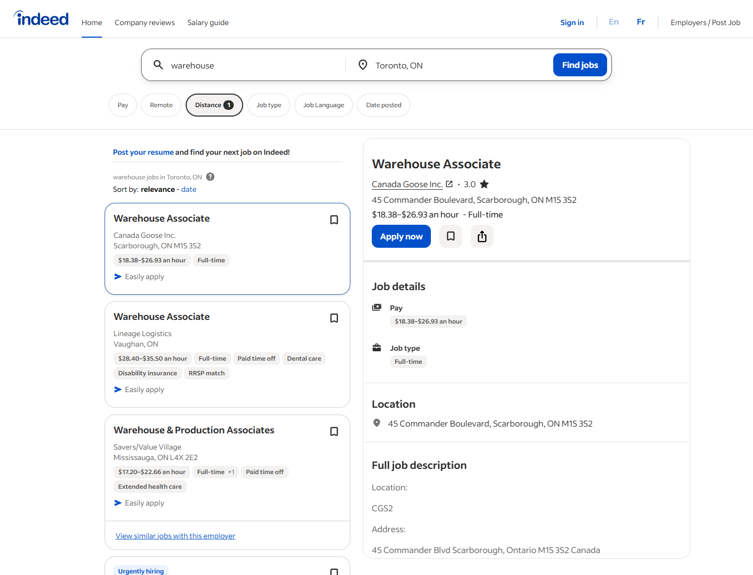Expand the Distance filter
The height and width of the screenshot is (575, 753).
tap(214, 105)
